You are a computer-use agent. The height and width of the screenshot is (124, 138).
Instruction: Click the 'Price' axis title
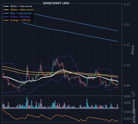tap(133, 50)
